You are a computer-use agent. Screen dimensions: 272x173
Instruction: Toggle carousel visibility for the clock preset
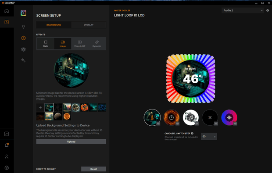point(178,124)
